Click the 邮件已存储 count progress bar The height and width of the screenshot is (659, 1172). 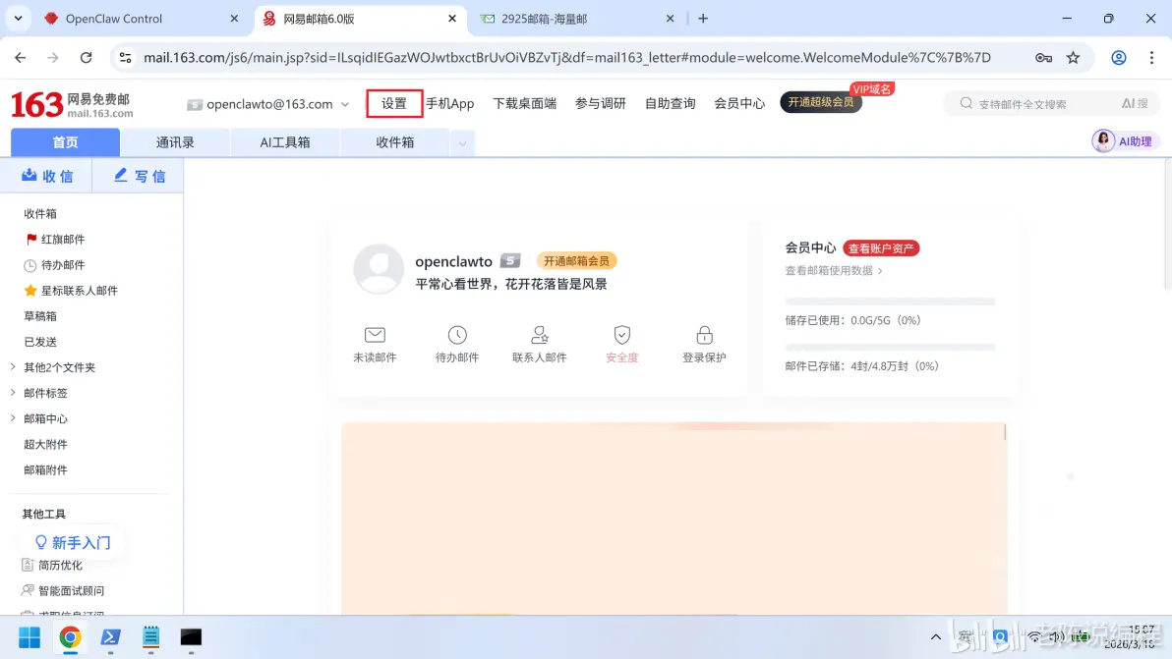point(890,347)
